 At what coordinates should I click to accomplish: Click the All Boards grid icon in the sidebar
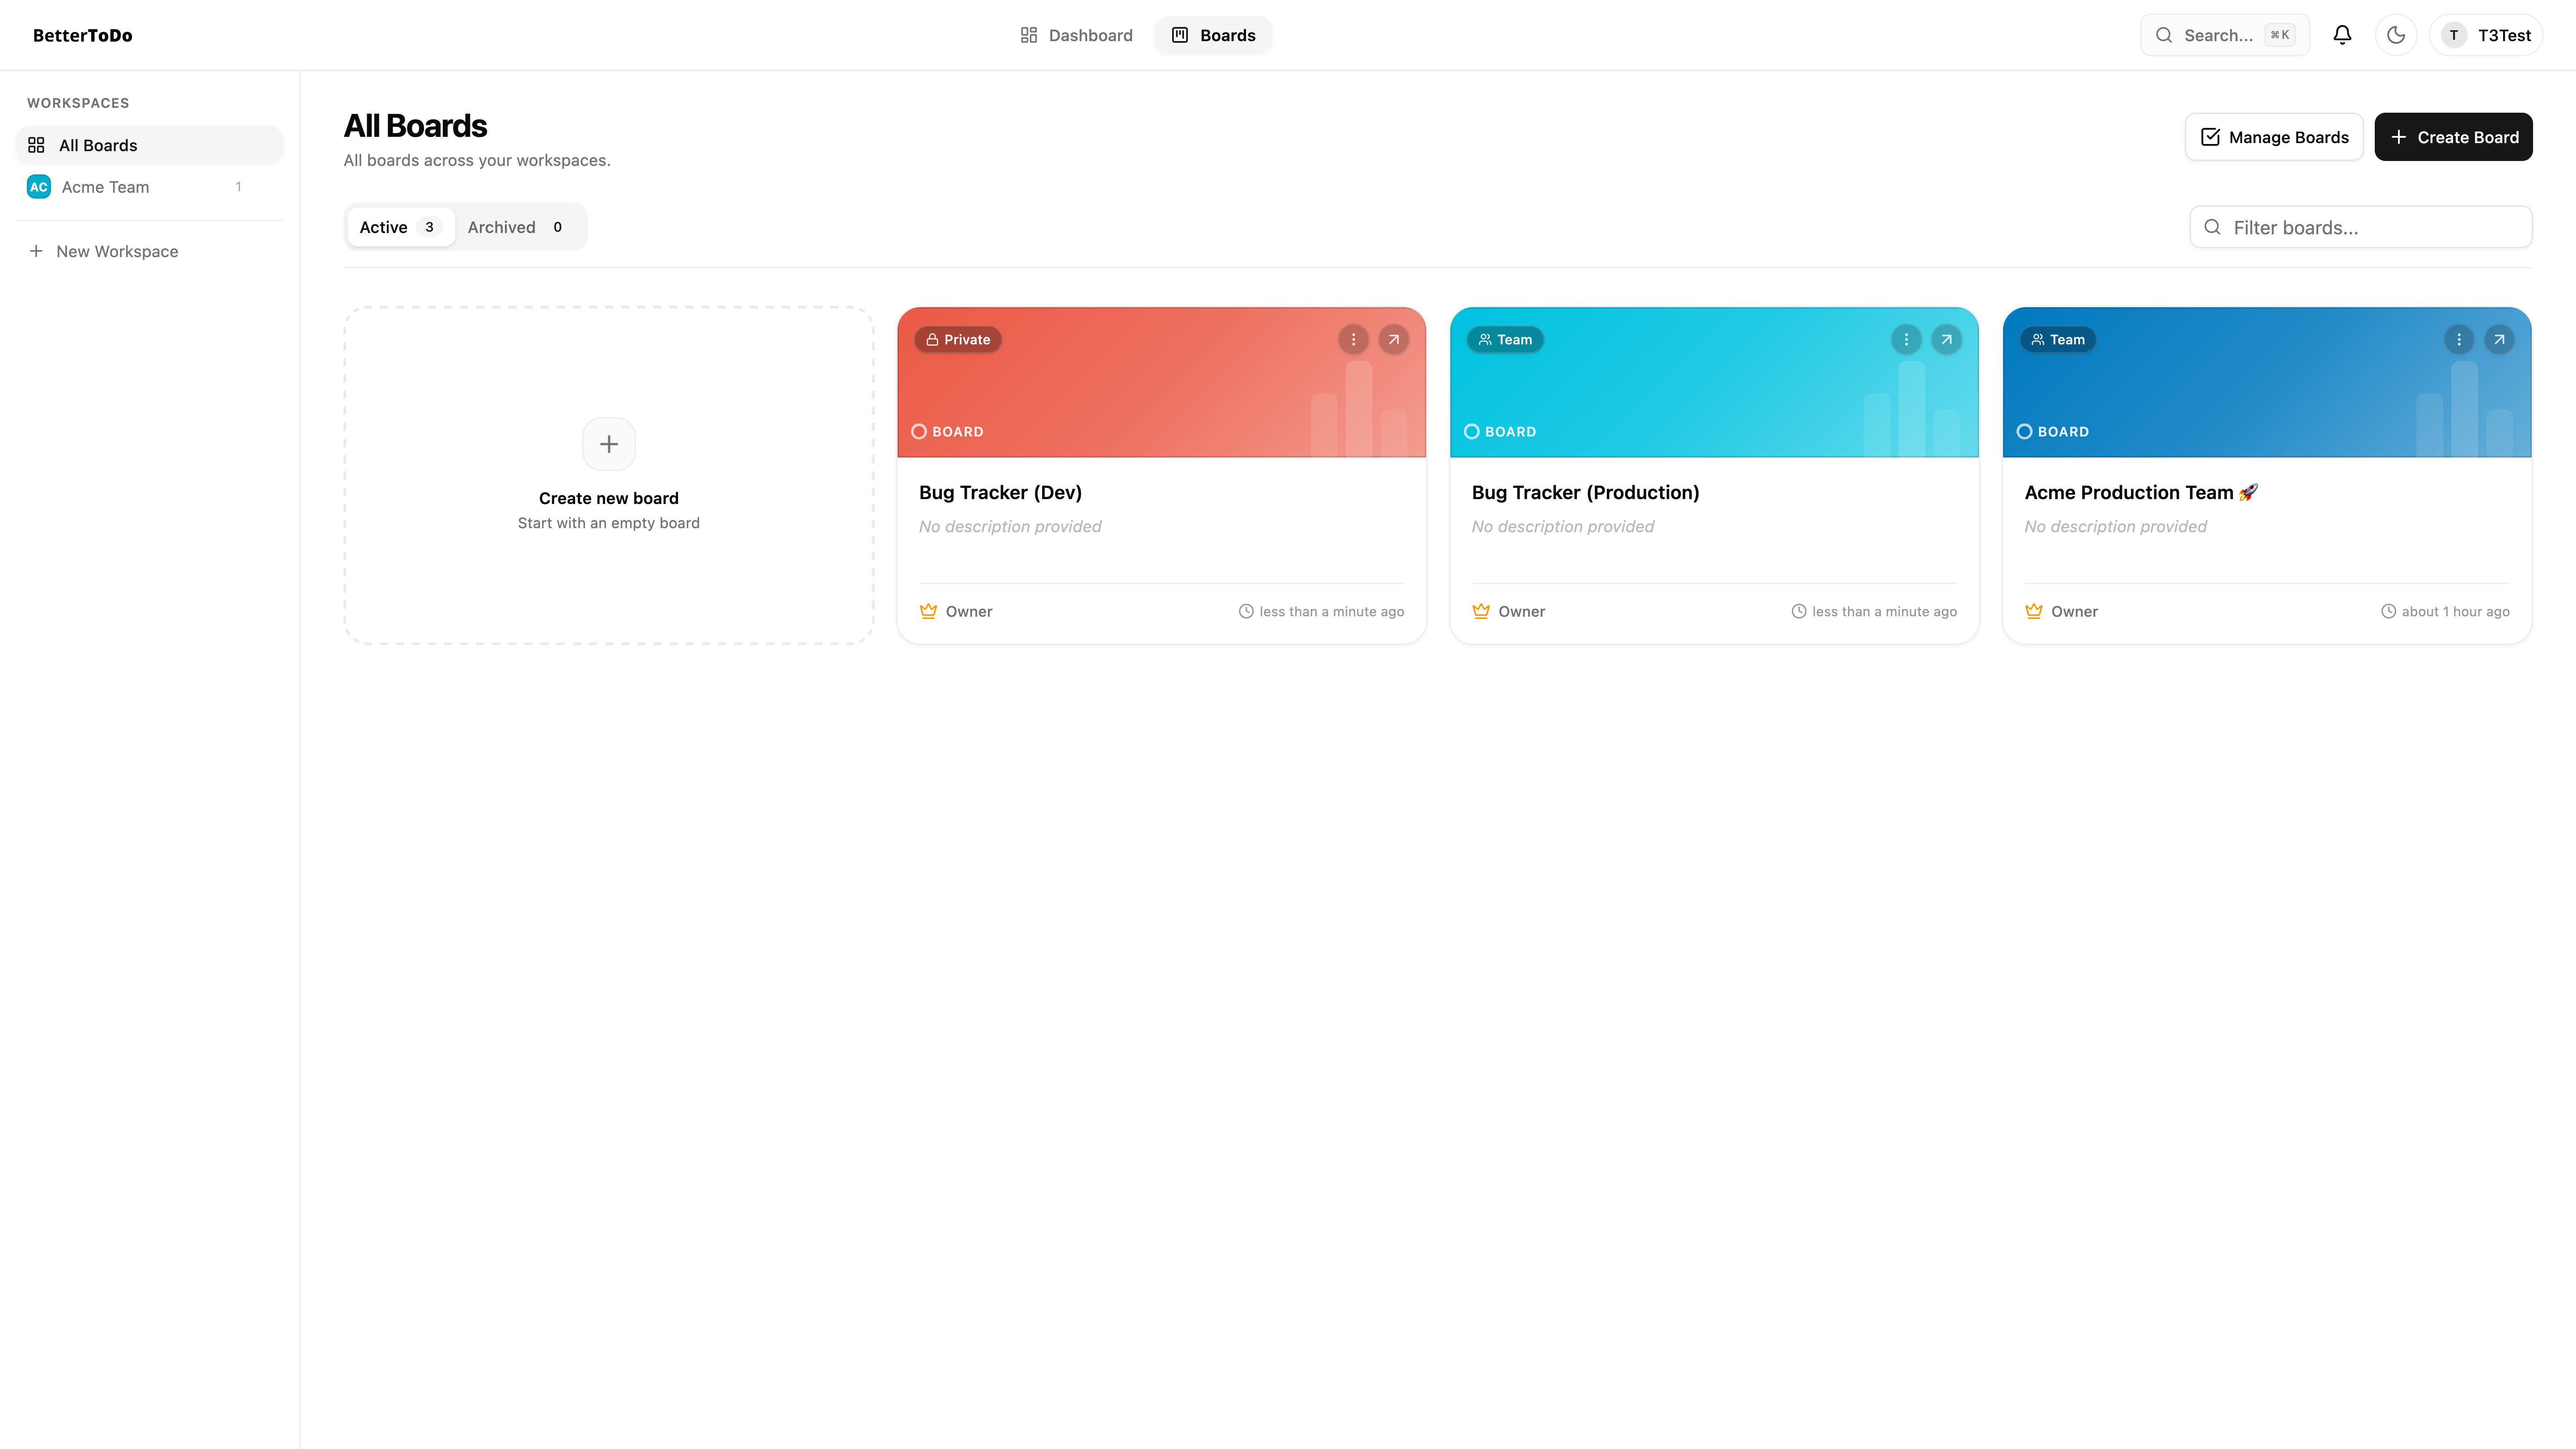click(36, 145)
